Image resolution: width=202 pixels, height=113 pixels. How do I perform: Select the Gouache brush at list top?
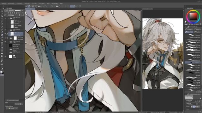[x=193, y=35]
